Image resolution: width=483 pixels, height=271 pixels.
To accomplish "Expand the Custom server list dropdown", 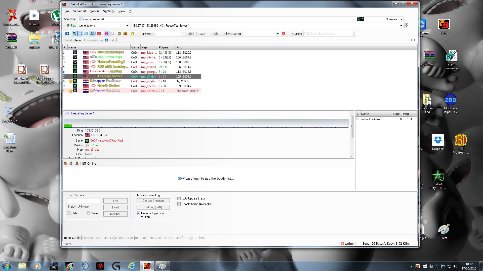I will click(x=401, y=19).
